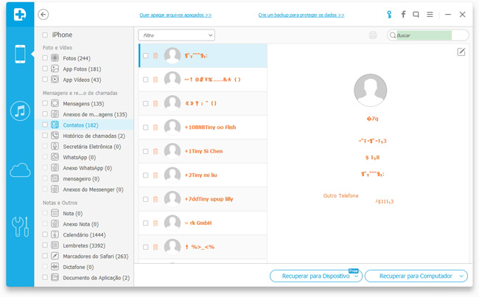Check the Calendário (1444) checkbox

pyautogui.click(x=45, y=234)
